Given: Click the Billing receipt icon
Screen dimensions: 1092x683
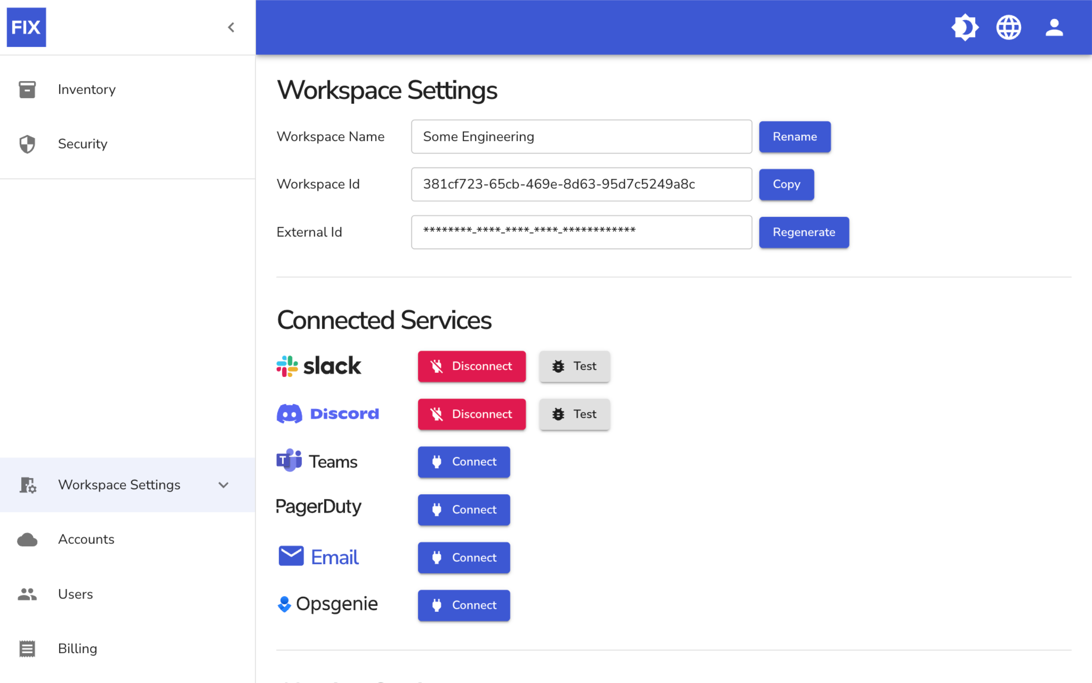Looking at the screenshot, I should point(27,649).
